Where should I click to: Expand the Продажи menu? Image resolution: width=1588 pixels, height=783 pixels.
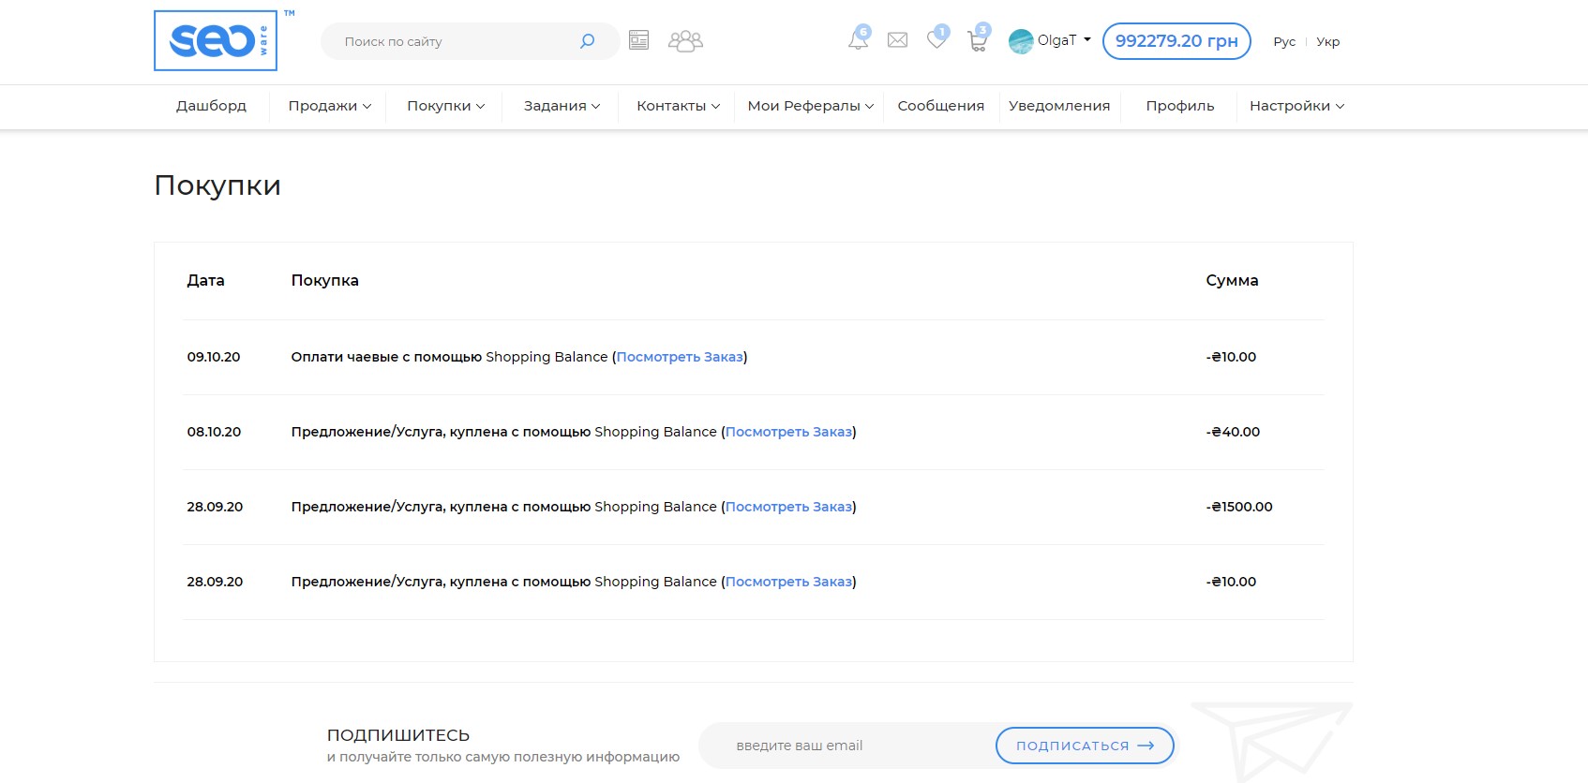(x=329, y=106)
